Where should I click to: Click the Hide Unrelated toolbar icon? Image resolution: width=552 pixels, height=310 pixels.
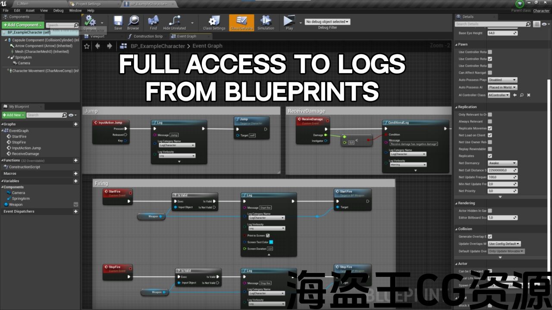(x=175, y=22)
